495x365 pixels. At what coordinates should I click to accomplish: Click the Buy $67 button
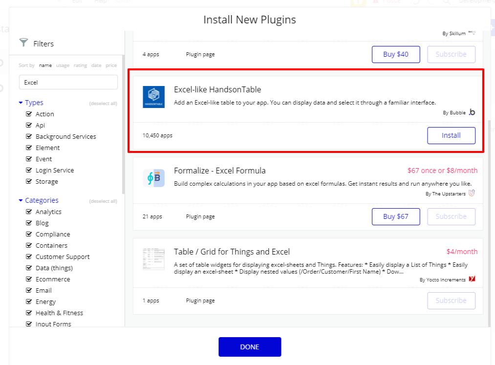(x=396, y=216)
